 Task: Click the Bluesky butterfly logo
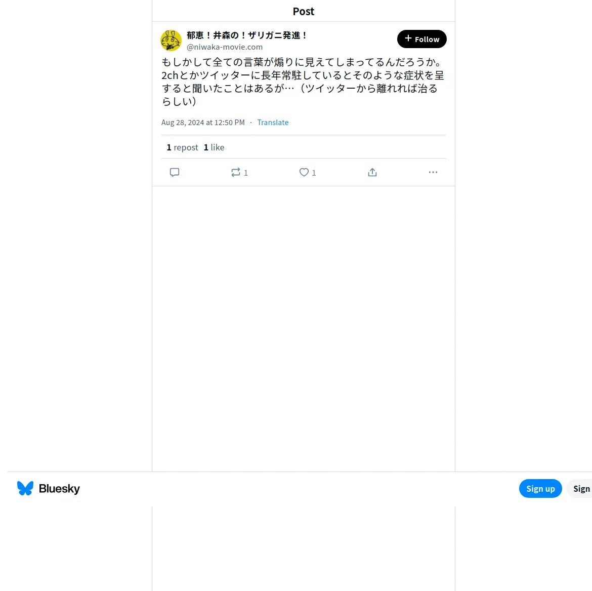point(25,488)
